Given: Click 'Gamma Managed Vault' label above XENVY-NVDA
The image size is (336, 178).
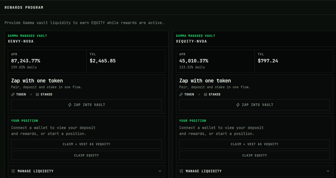Looking at the screenshot, I should pyautogui.click(x=27, y=36).
